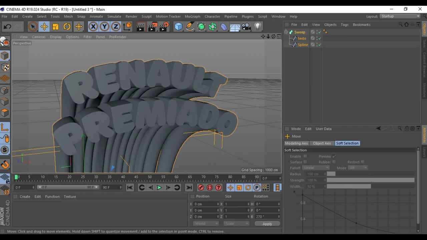Click the Render View clapperboard icon

coord(141,27)
